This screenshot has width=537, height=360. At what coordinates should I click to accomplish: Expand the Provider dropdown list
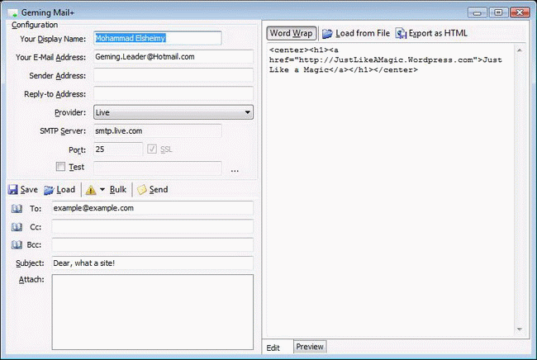(247, 112)
